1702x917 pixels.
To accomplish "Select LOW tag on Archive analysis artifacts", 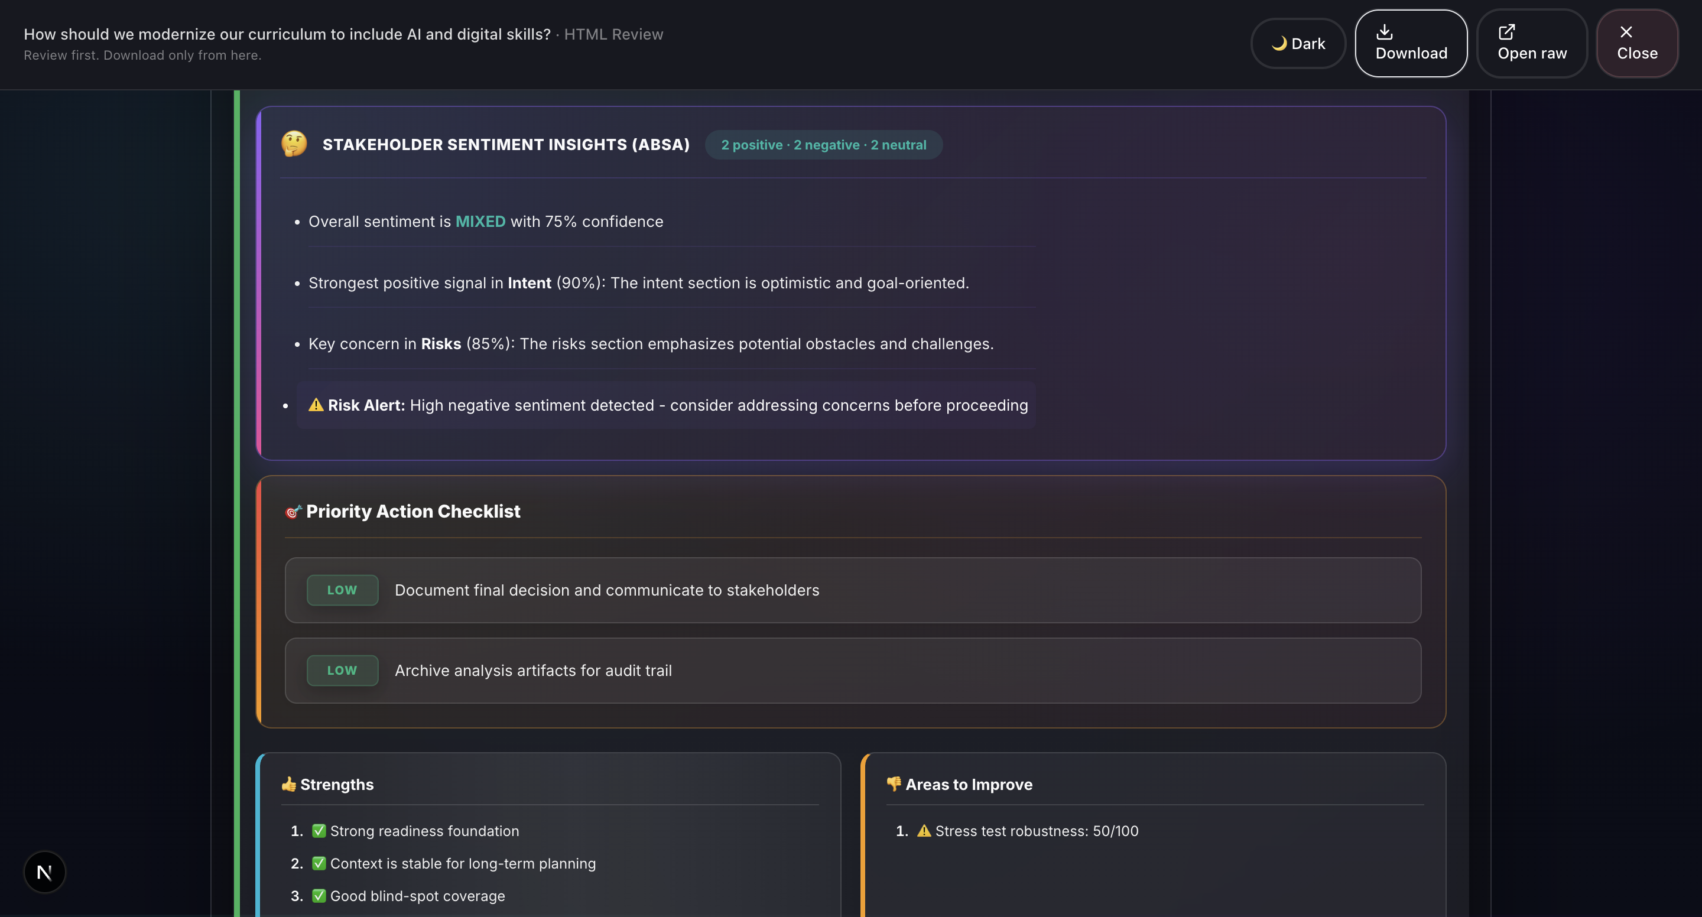I will coord(342,671).
